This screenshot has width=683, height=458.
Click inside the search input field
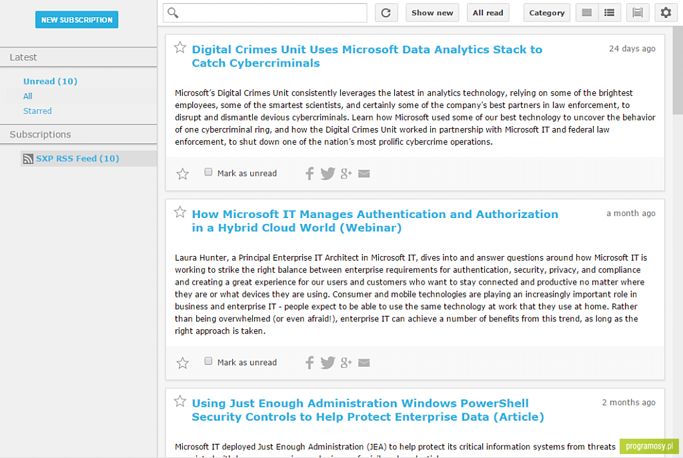point(265,13)
